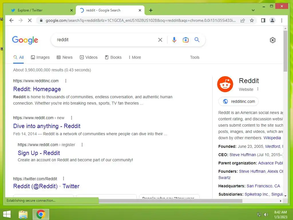The image size is (293, 220).
Task: Share this page from the address bar
Action: (x=243, y=20)
